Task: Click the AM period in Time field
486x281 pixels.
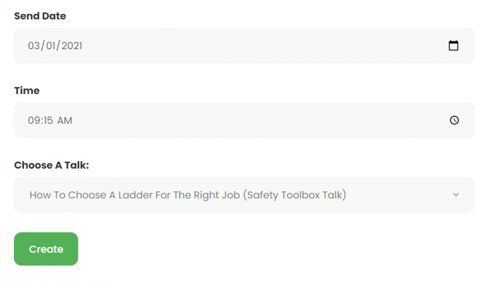Action: point(65,120)
